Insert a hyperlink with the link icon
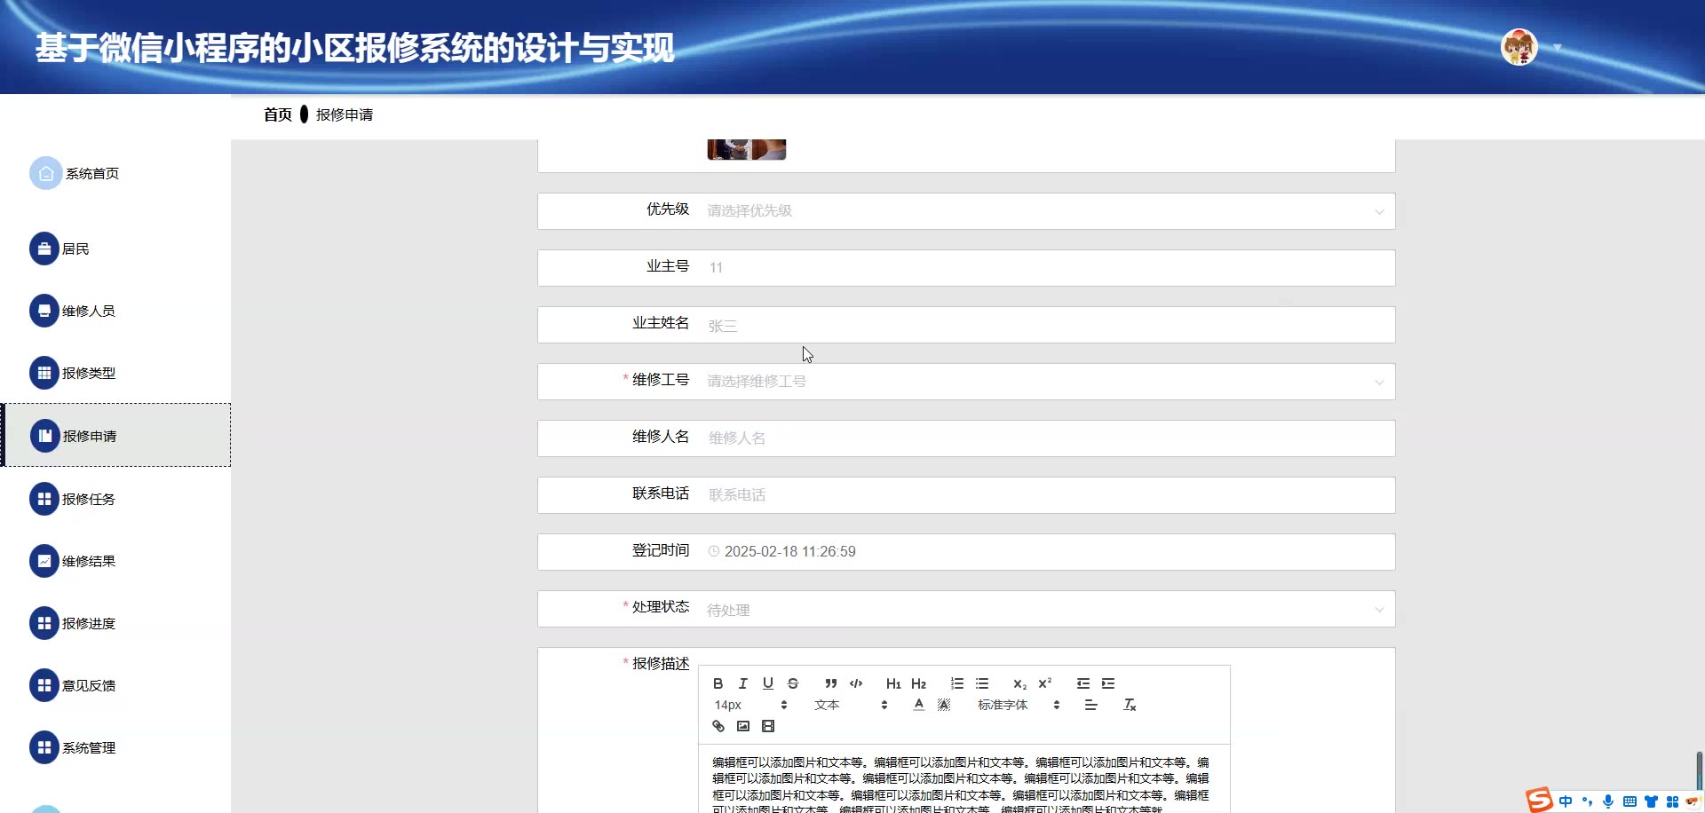1705x813 pixels. click(718, 726)
